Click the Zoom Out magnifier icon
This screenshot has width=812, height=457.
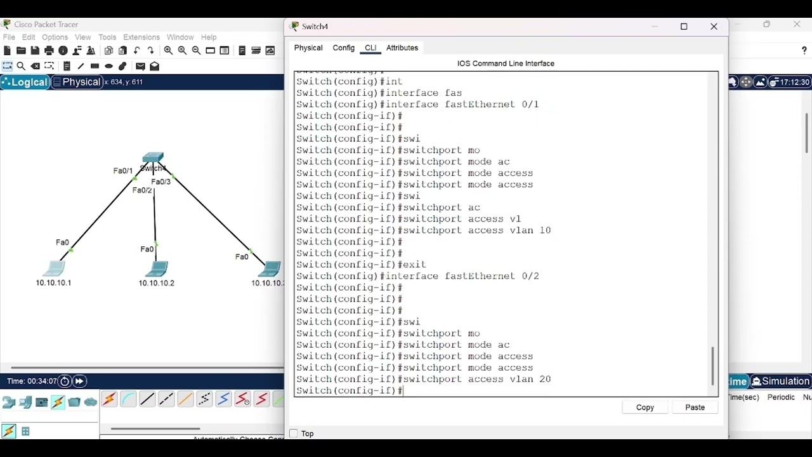196,51
